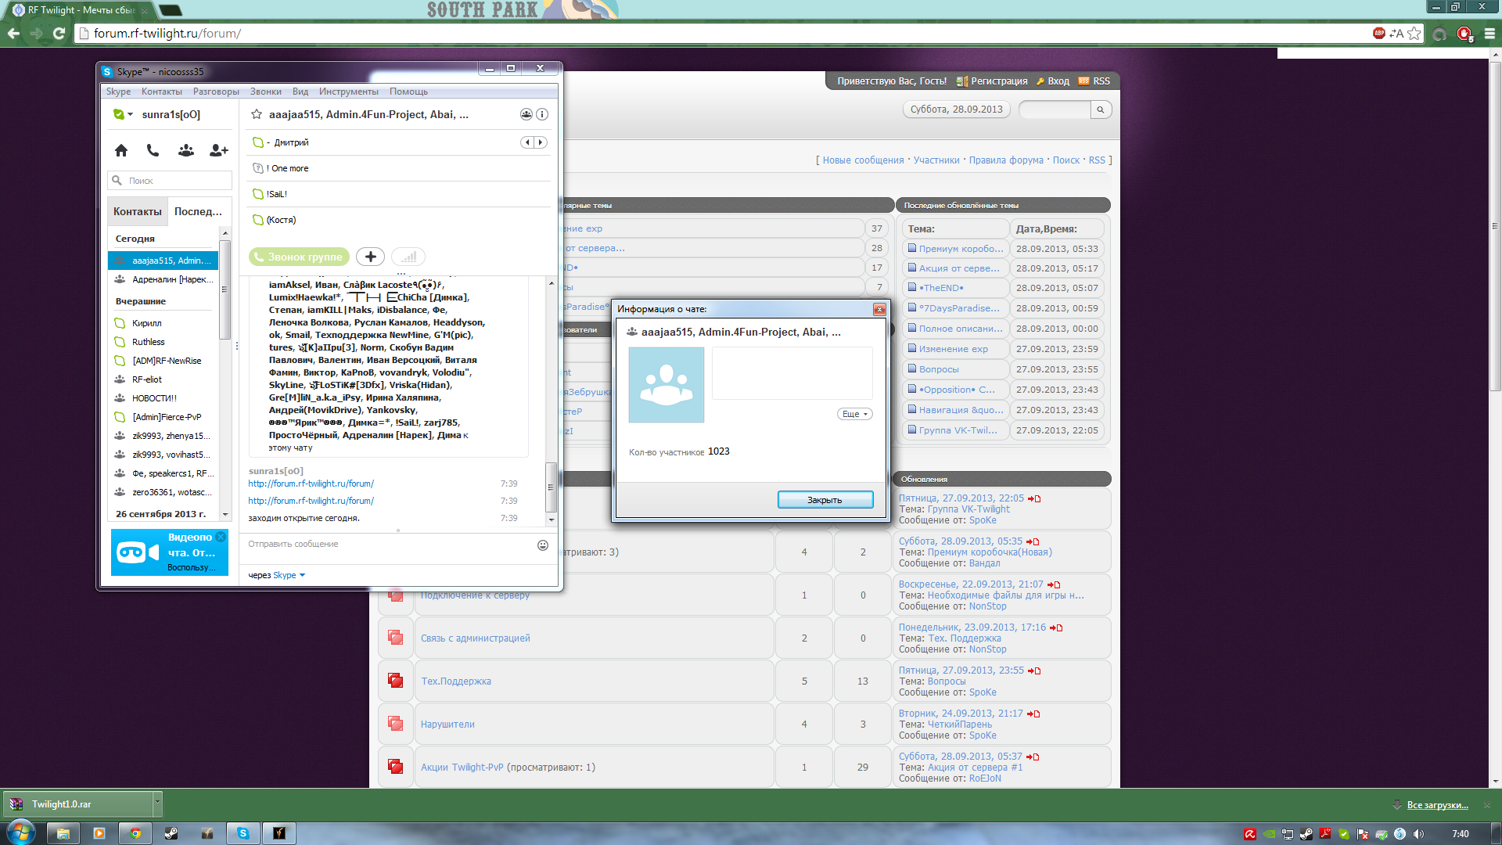Open Chrome from Windows taskbar
This screenshot has width=1502, height=845.
135,833
